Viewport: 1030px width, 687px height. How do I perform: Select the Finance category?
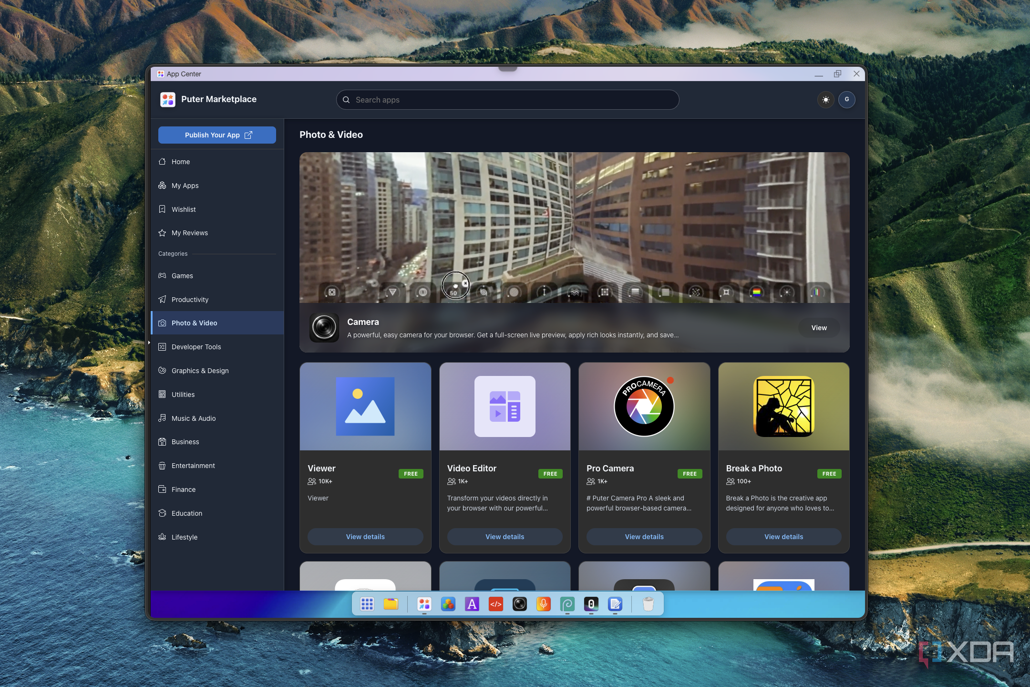[217, 489]
